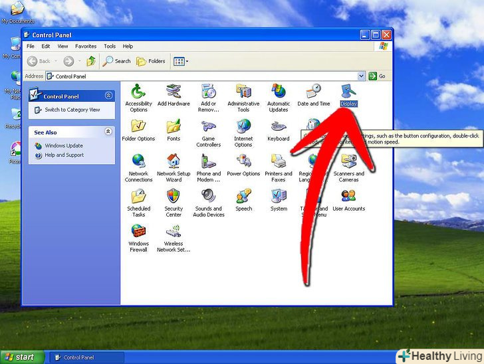Go up one folder level
Viewport: 484px width, 364px height.
91,61
